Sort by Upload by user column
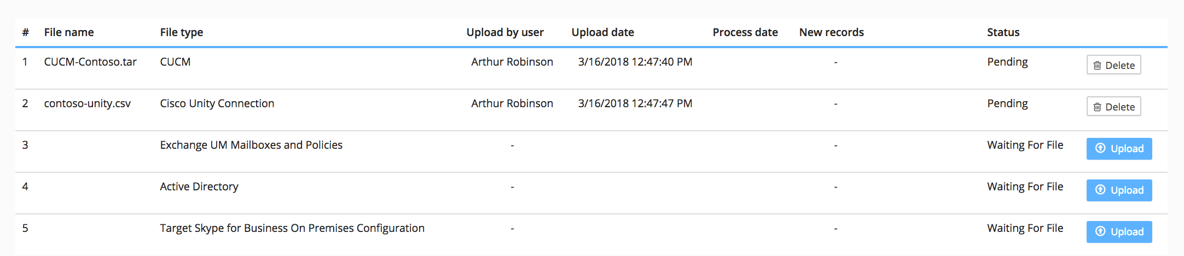The height and width of the screenshot is (256, 1184). [x=505, y=32]
